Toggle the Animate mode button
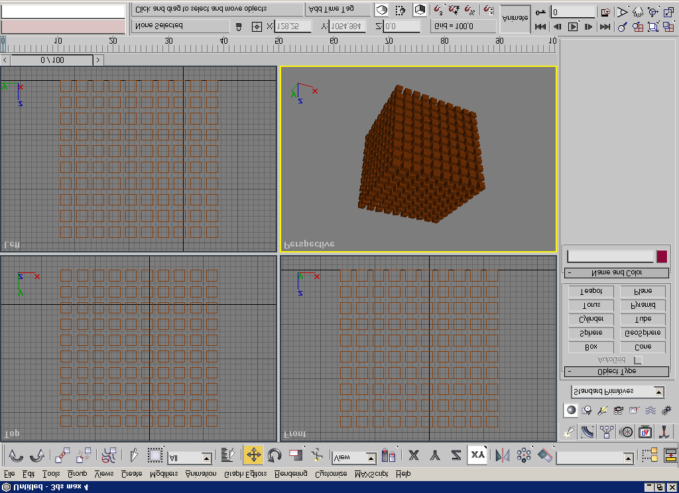The width and height of the screenshot is (679, 493). coord(515,19)
